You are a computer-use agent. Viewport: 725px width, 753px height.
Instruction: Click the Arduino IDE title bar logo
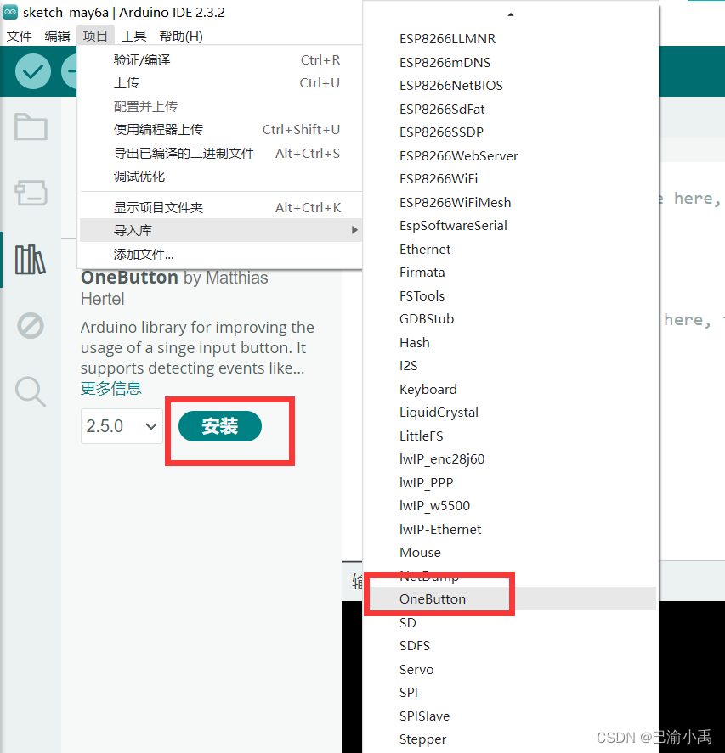click(10, 12)
